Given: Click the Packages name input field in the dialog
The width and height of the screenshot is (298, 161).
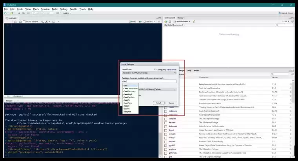Looking at the screenshot, I should pyautogui.click(x=149, y=81).
